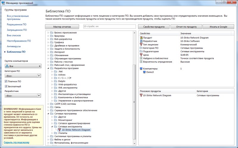Select Серверное программное обеспечение tree item
This screenshot has height=148, width=238.
pos(76,110)
